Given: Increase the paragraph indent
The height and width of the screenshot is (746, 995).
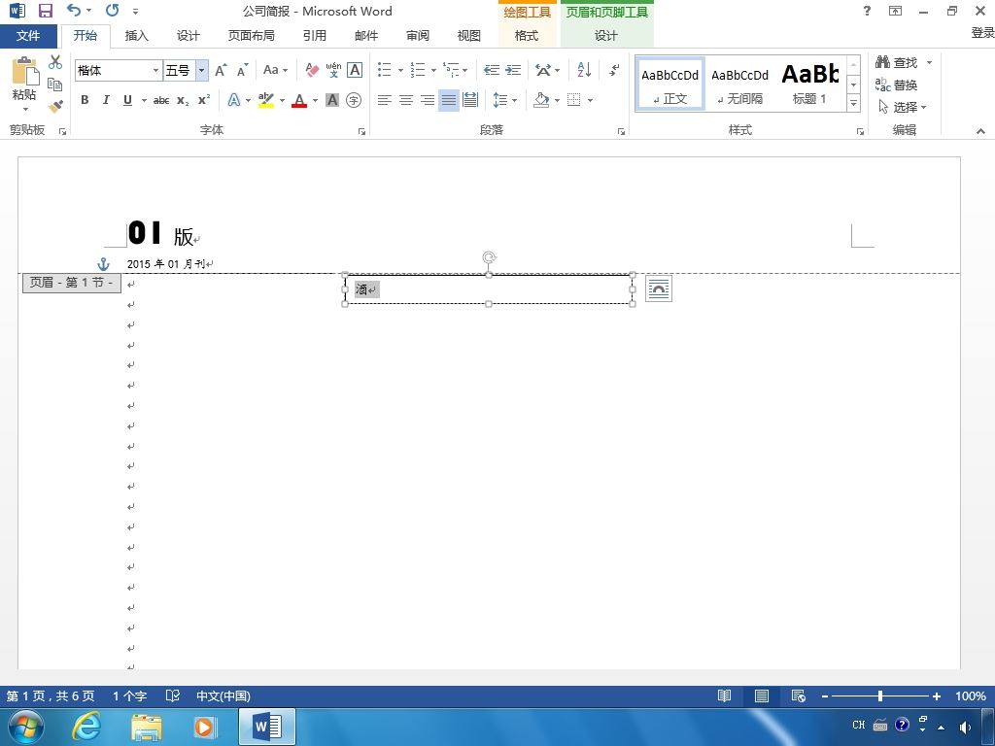Looking at the screenshot, I should (513, 70).
